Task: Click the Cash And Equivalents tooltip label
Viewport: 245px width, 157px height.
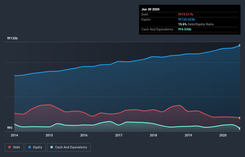Action: point(157,29)
